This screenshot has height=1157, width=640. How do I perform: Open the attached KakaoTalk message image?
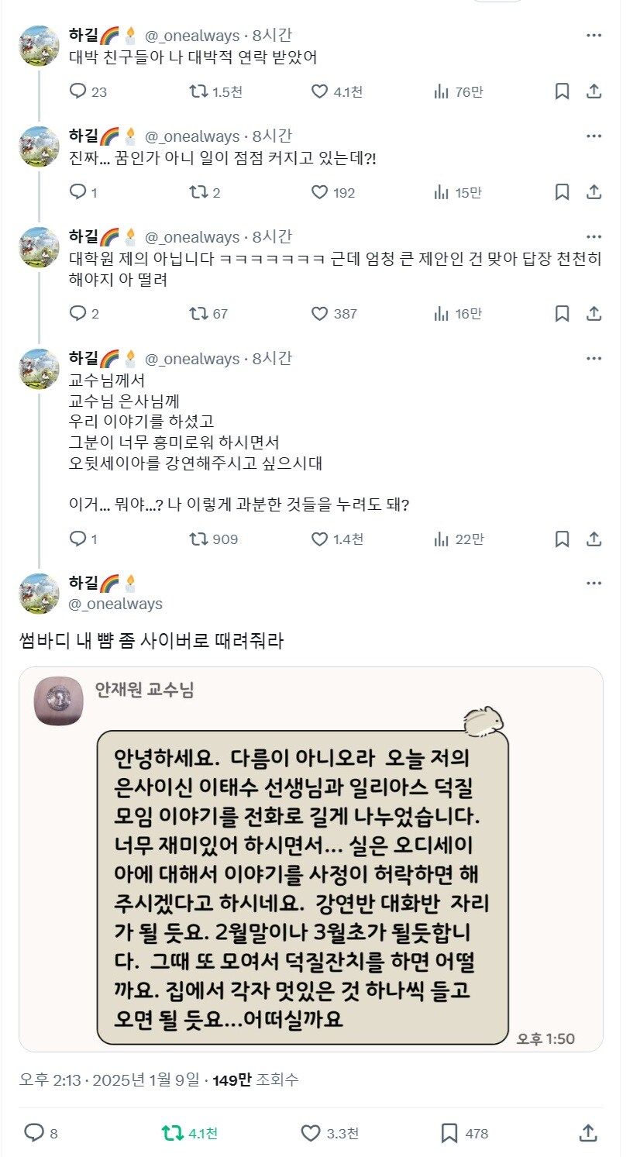[x=311, y=859]
